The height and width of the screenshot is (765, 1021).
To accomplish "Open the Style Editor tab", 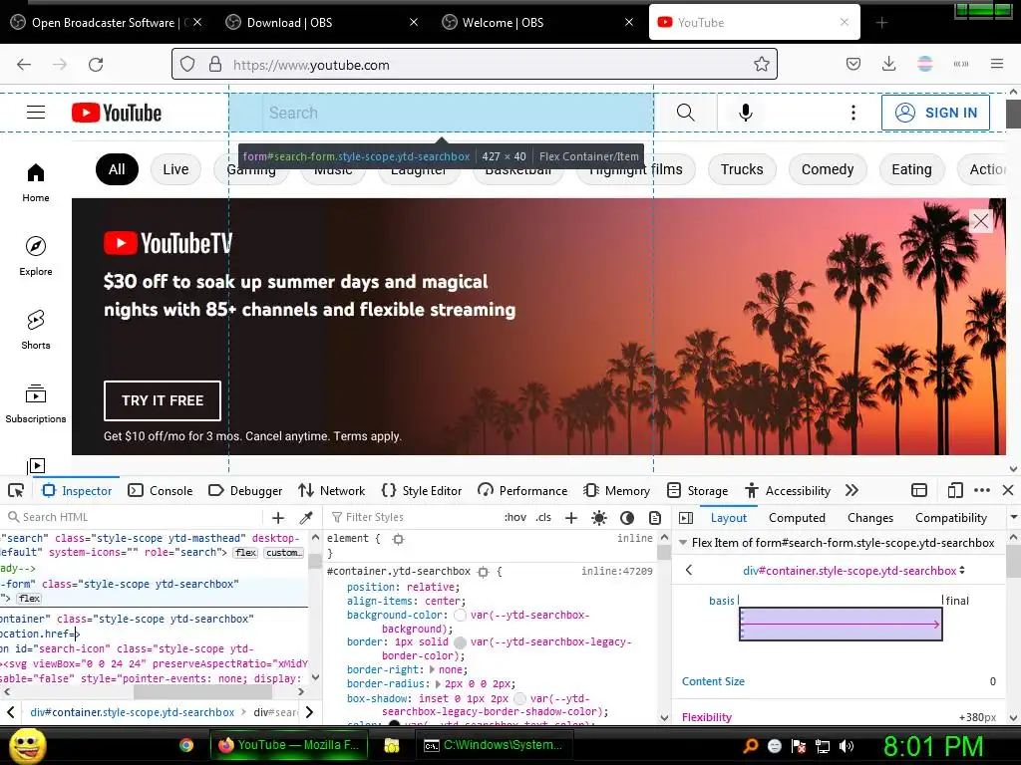I will coord(422,490).
